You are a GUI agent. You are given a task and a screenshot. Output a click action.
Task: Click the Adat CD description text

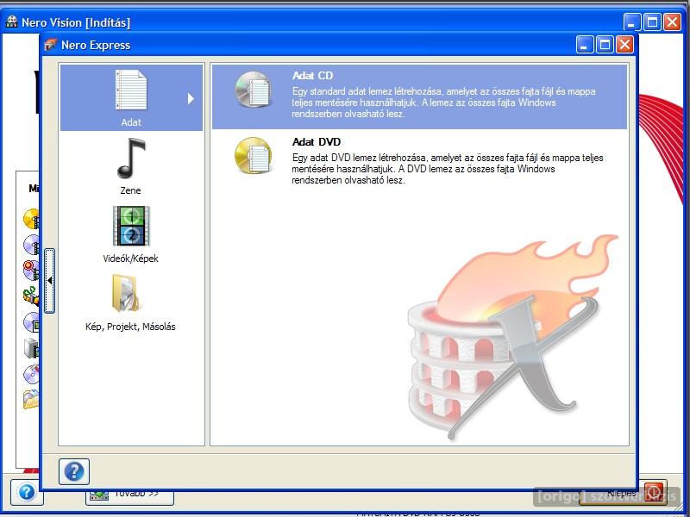[x=443, y=103]
